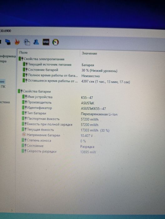Click the value ASUSTeKK55--47
The image size is (165, 219).
[x=93, y=109]
